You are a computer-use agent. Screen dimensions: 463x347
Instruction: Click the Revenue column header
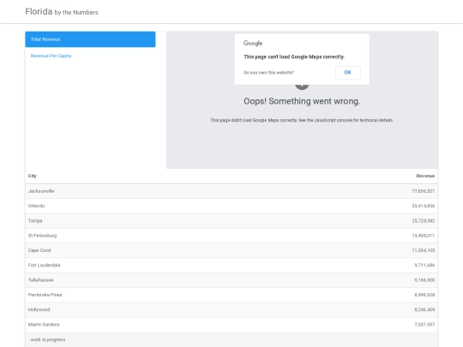click(425, 176)
